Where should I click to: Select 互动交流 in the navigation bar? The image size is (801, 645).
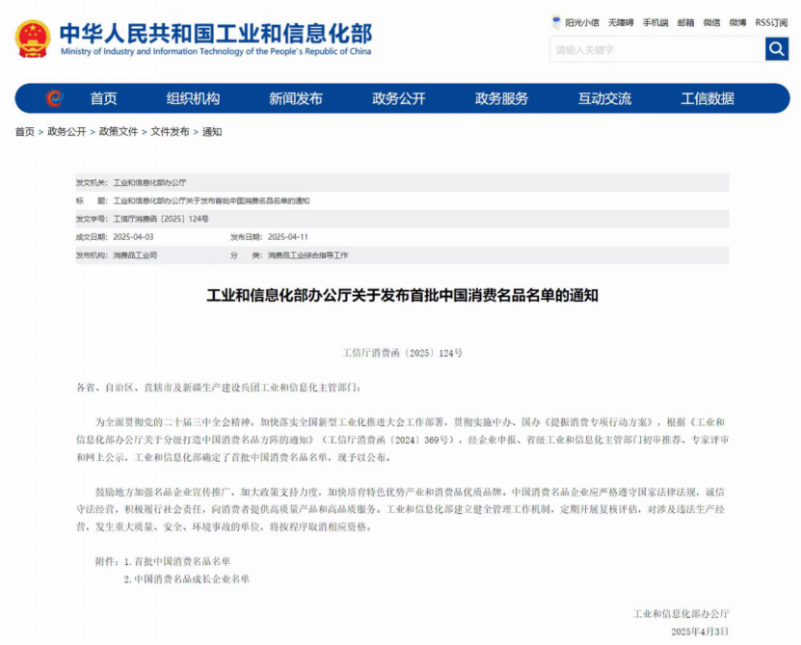[x=604, y=98]
